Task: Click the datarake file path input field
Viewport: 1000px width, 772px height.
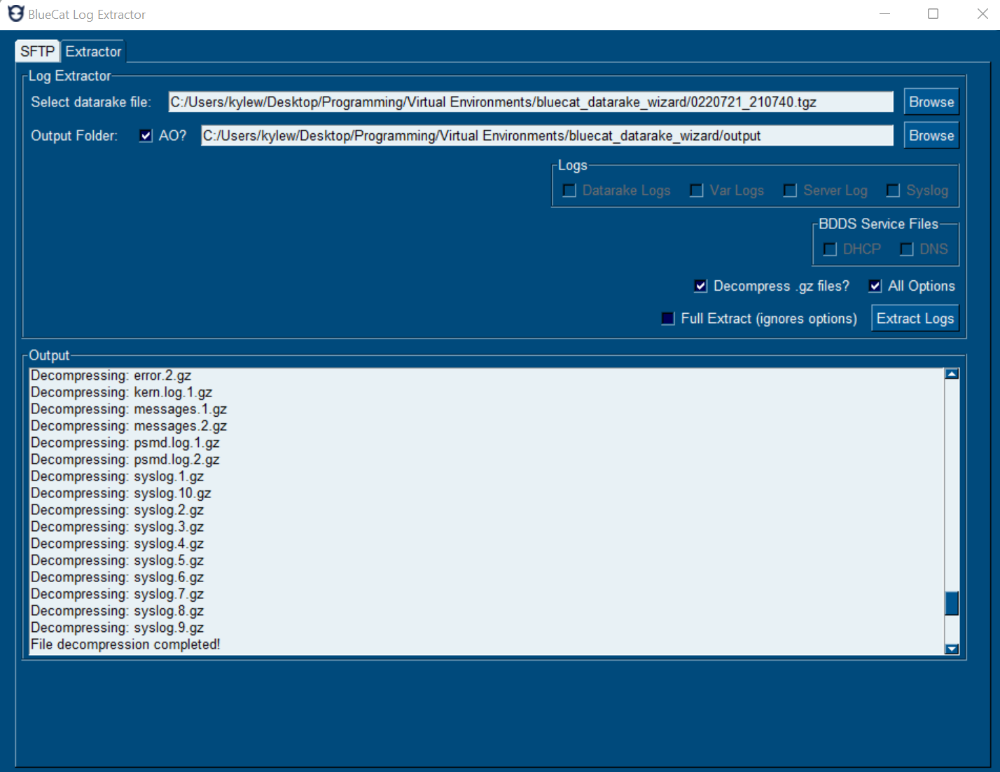Action: coord(530,102)
